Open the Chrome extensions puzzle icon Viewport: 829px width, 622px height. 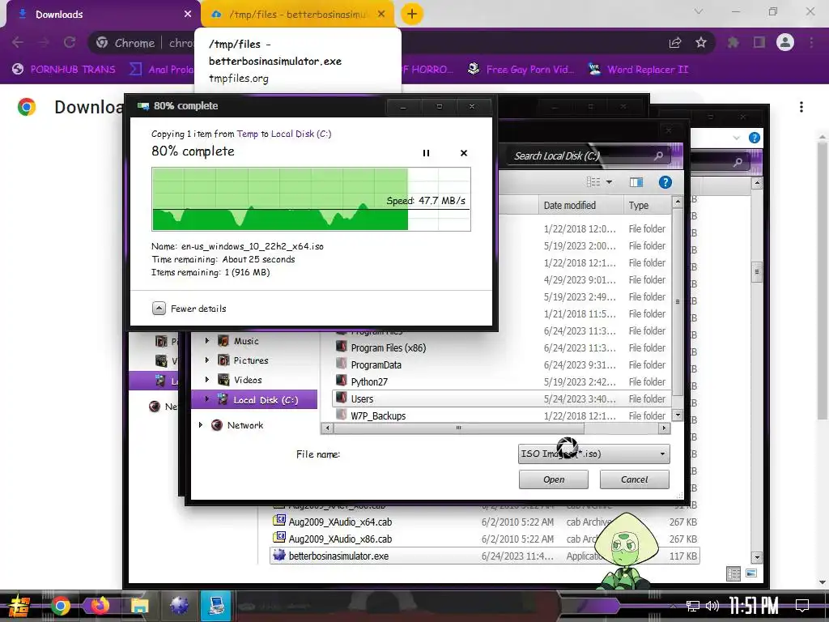(733, 43)
